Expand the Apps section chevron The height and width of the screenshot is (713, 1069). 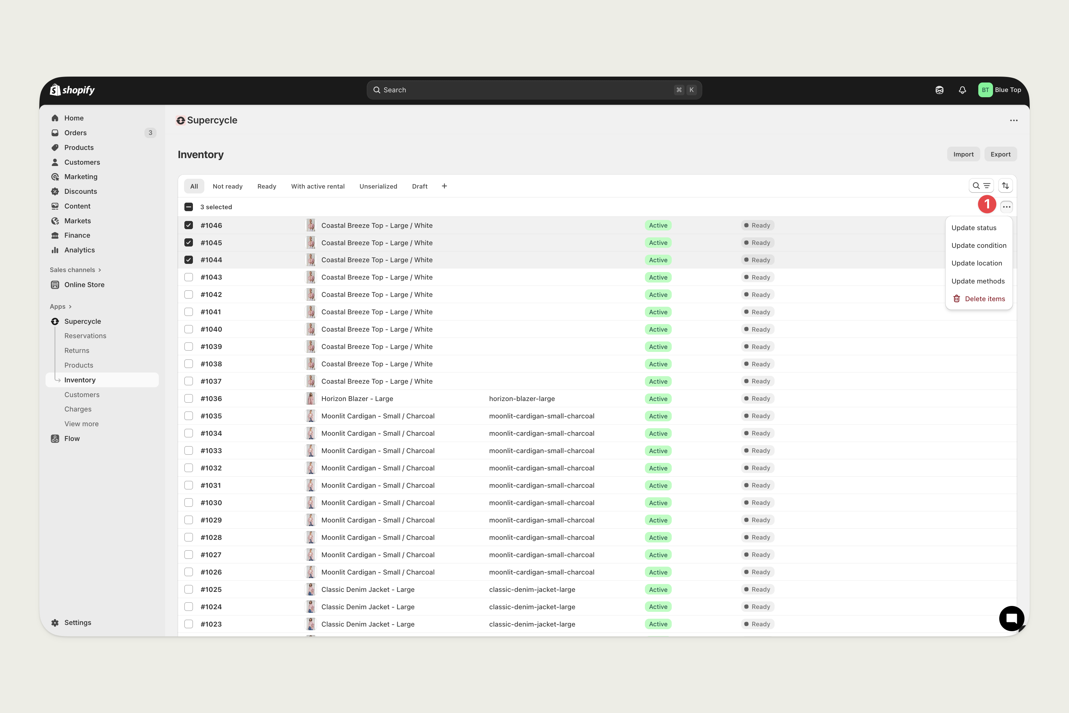click(70, 306)
